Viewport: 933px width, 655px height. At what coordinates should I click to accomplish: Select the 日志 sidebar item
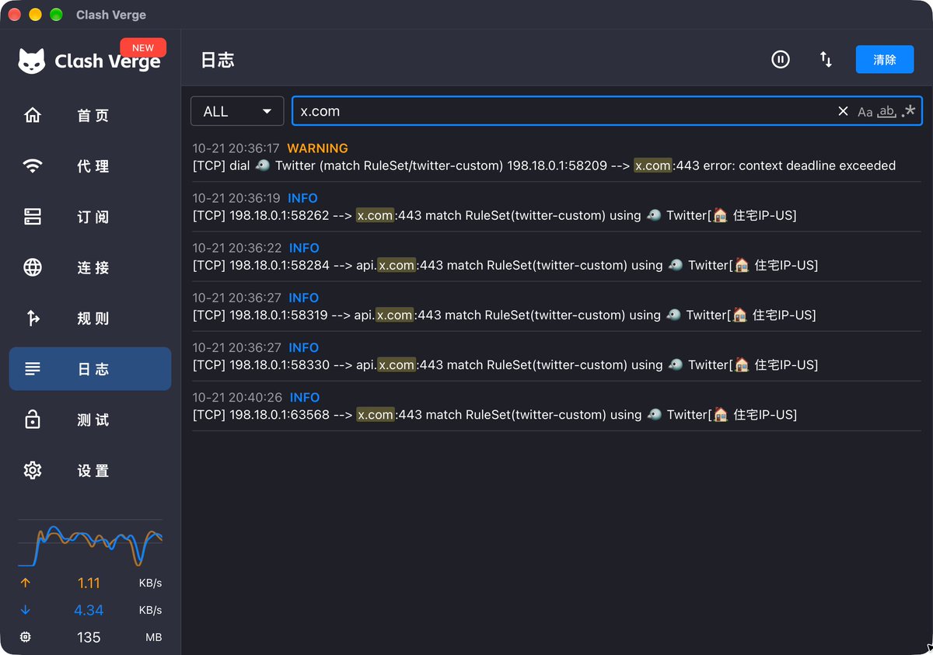(90, 369)
